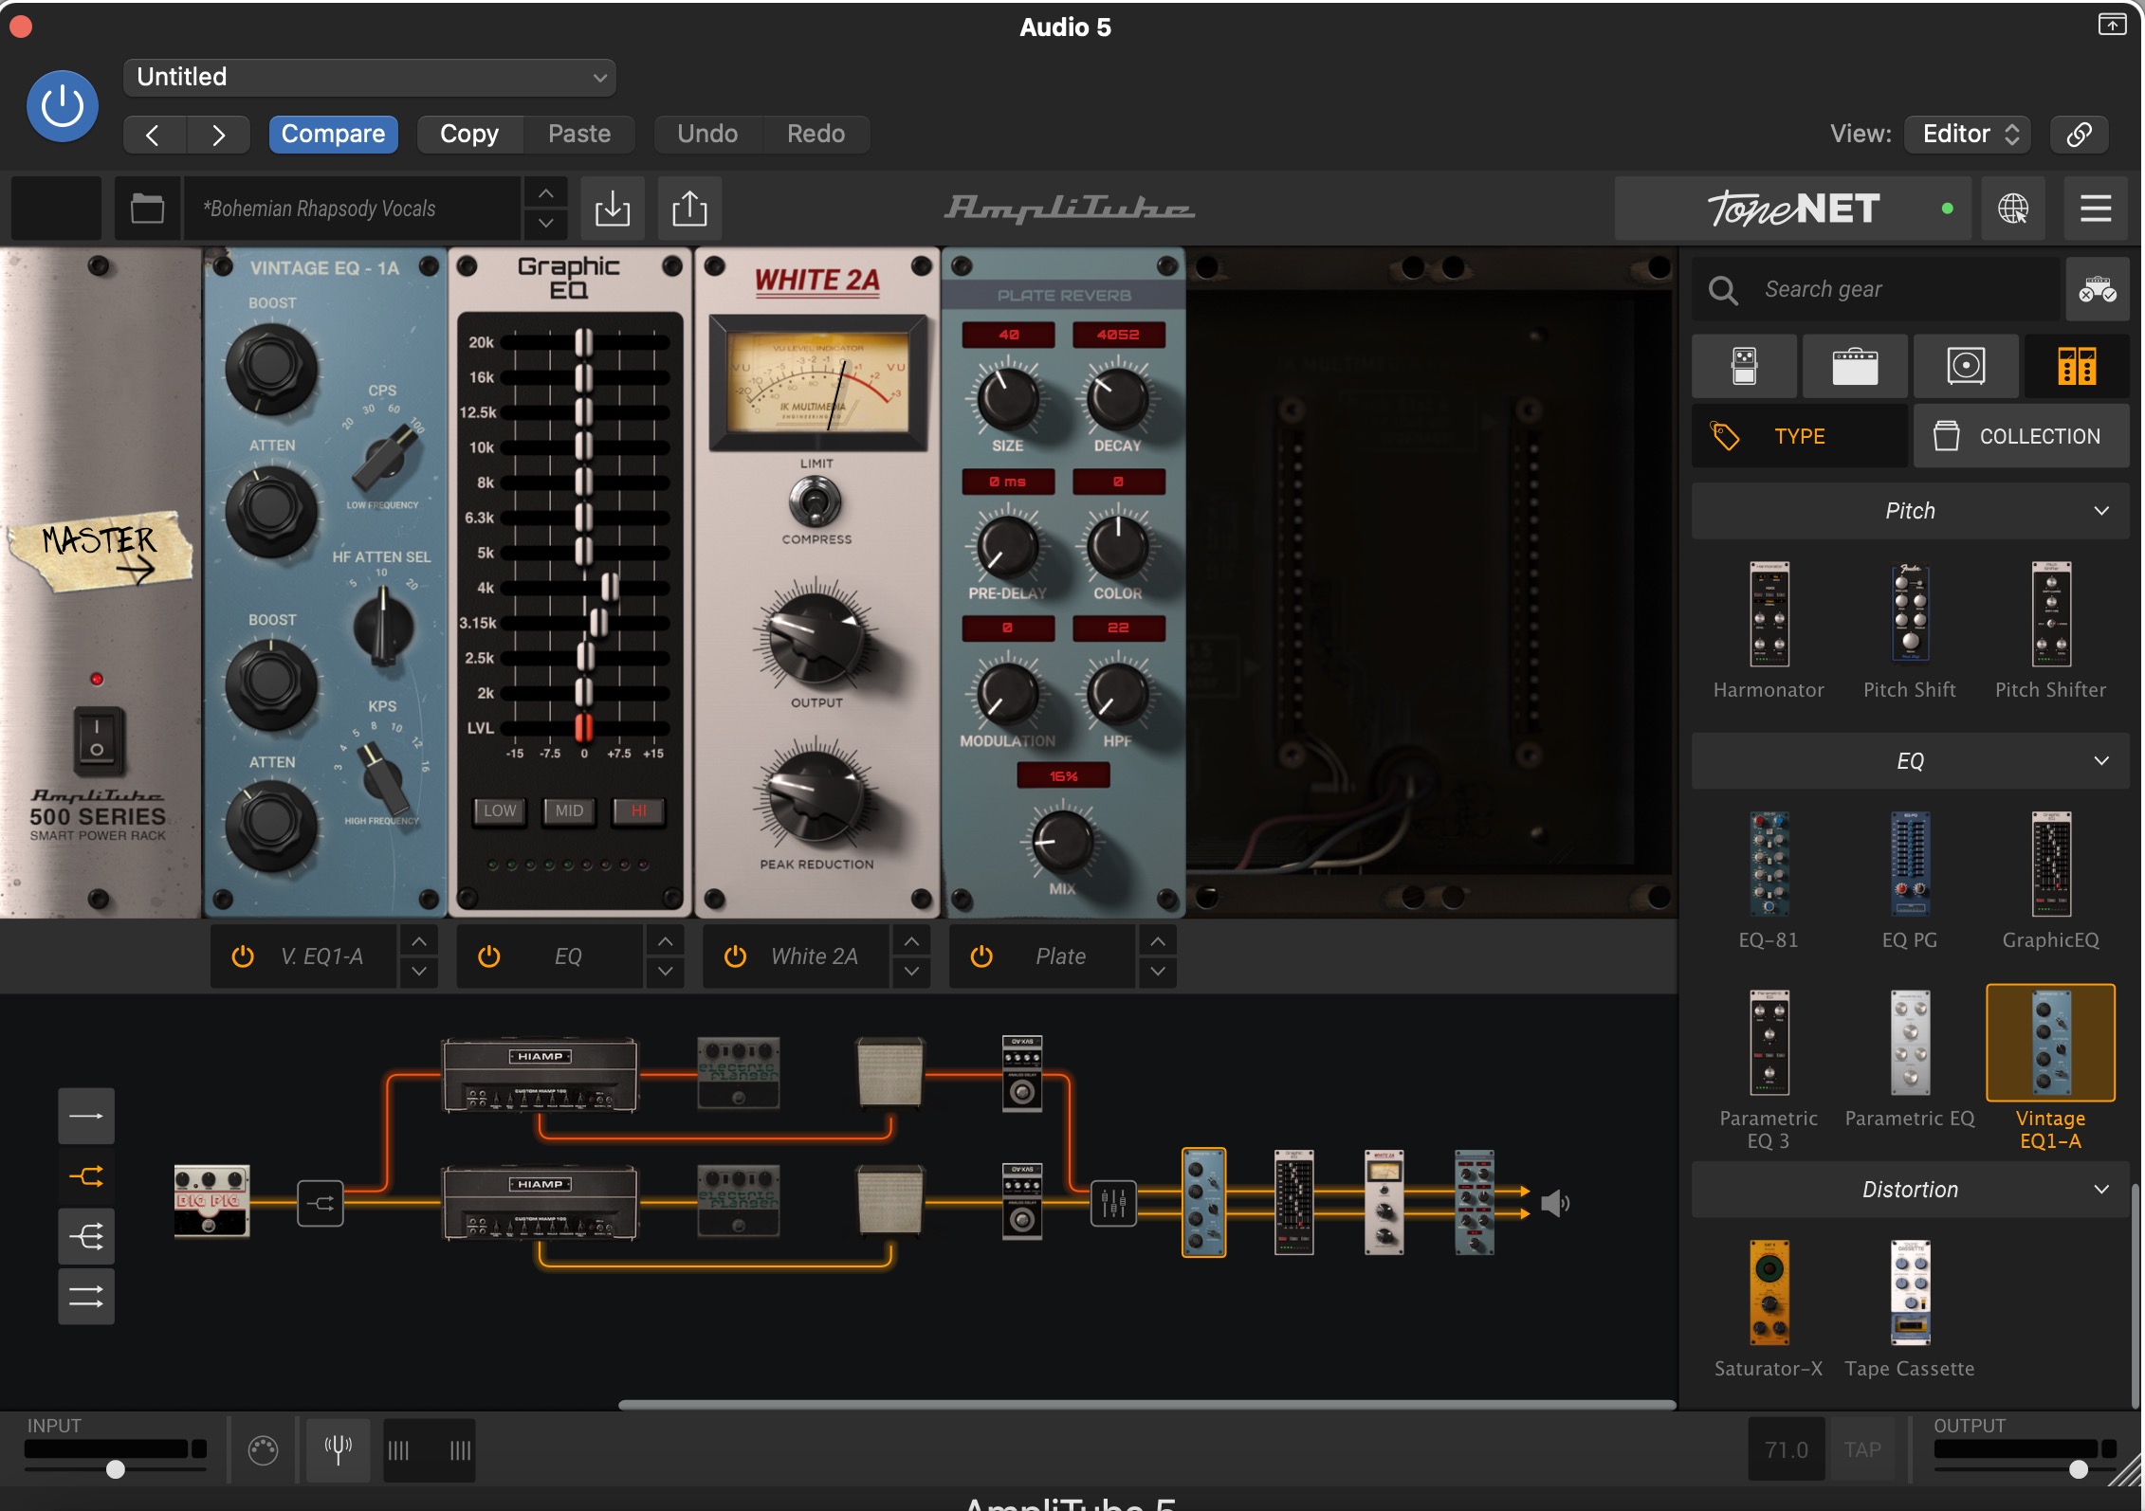Image resolution: width=2145 pixels, height=1511 pixels.
Task: Toggle the 500 Series rack power switch
Action: click(x=98, y=739)
